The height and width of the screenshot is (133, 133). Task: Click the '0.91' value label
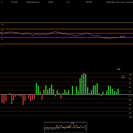coord(123,76)
